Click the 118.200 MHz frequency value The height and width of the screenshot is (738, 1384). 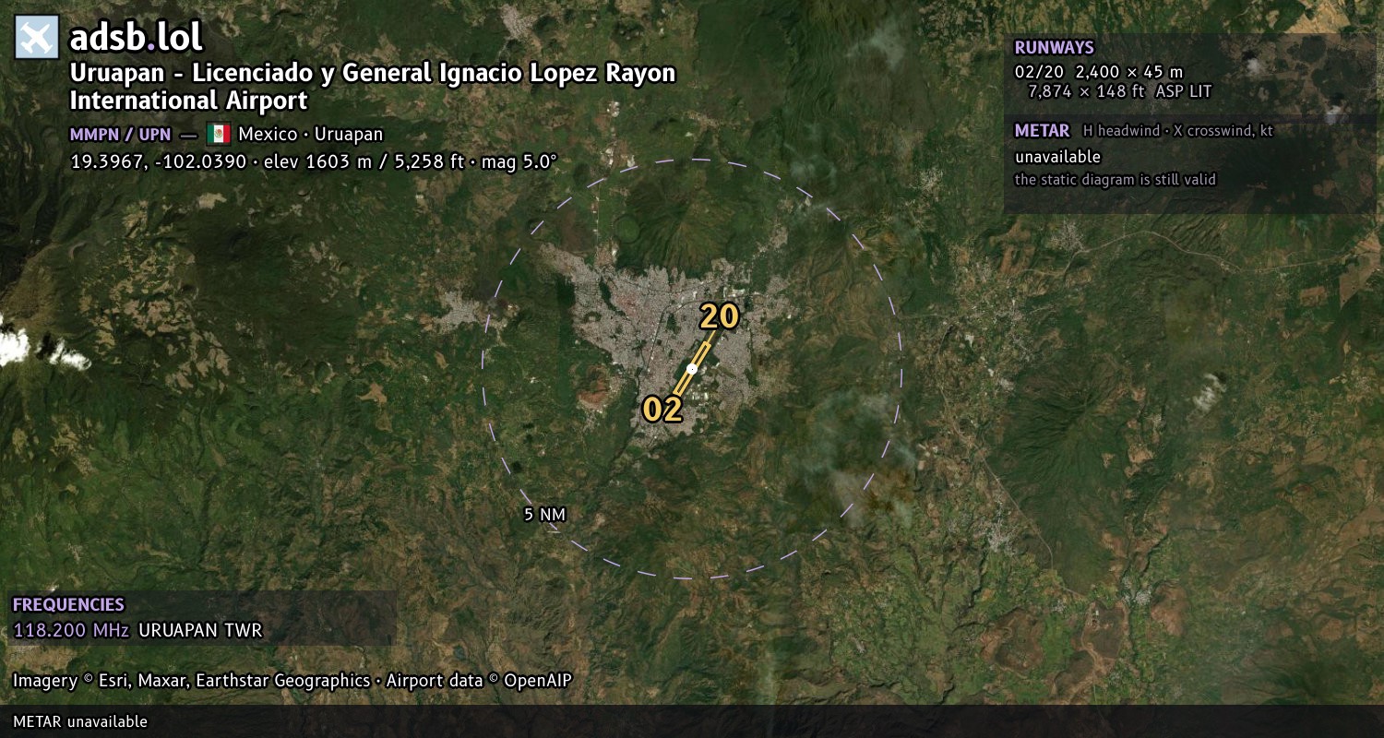tap(71, 631)
